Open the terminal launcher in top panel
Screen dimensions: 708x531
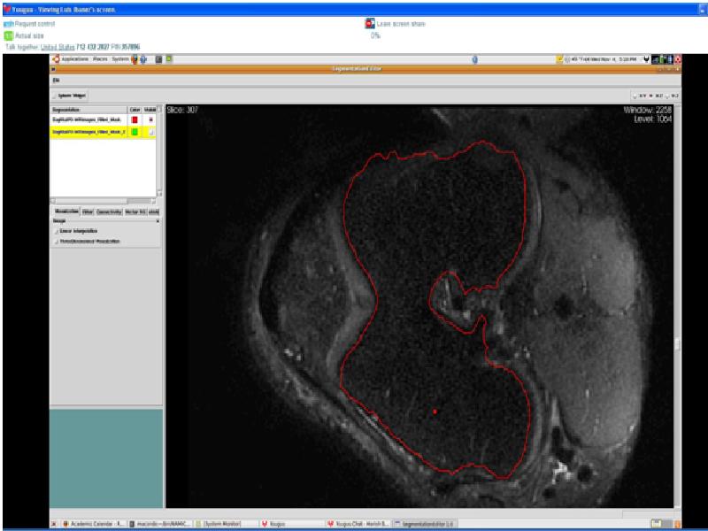tap(159, 59)
